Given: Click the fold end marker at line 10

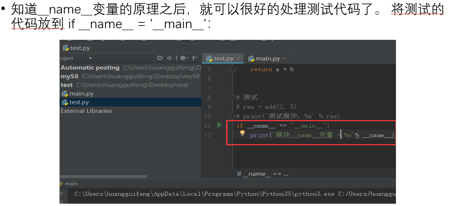Looking at the screenshot, I should (232, 116).
